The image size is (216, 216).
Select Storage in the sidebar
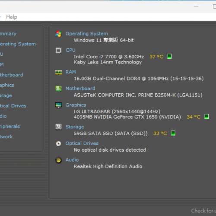6,95
